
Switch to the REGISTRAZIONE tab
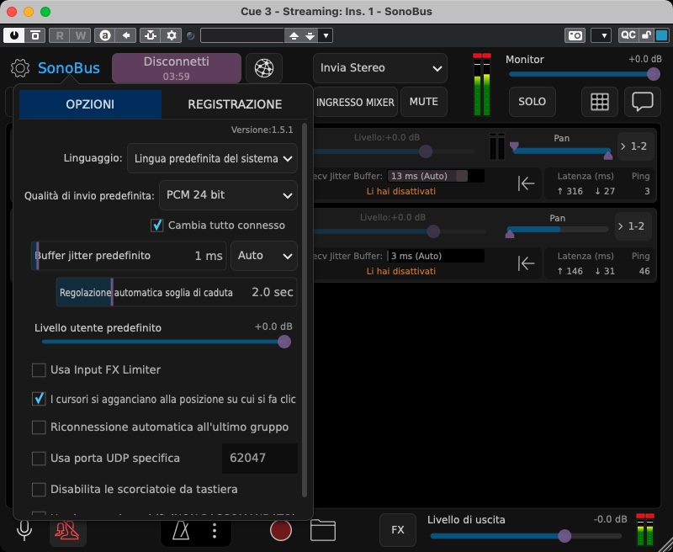[x=235, y=104]
